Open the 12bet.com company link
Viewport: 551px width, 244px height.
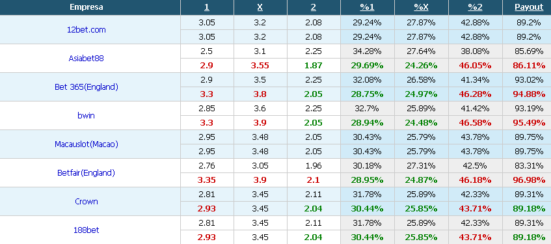(86, 30)
